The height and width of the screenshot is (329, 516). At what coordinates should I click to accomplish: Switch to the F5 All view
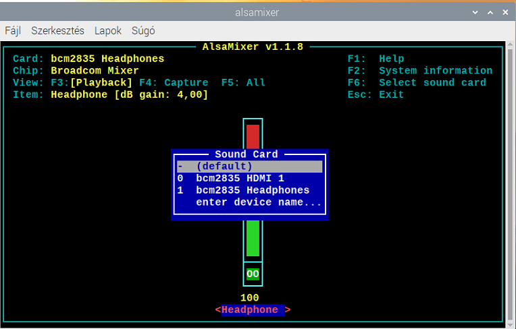click(243, 82)
